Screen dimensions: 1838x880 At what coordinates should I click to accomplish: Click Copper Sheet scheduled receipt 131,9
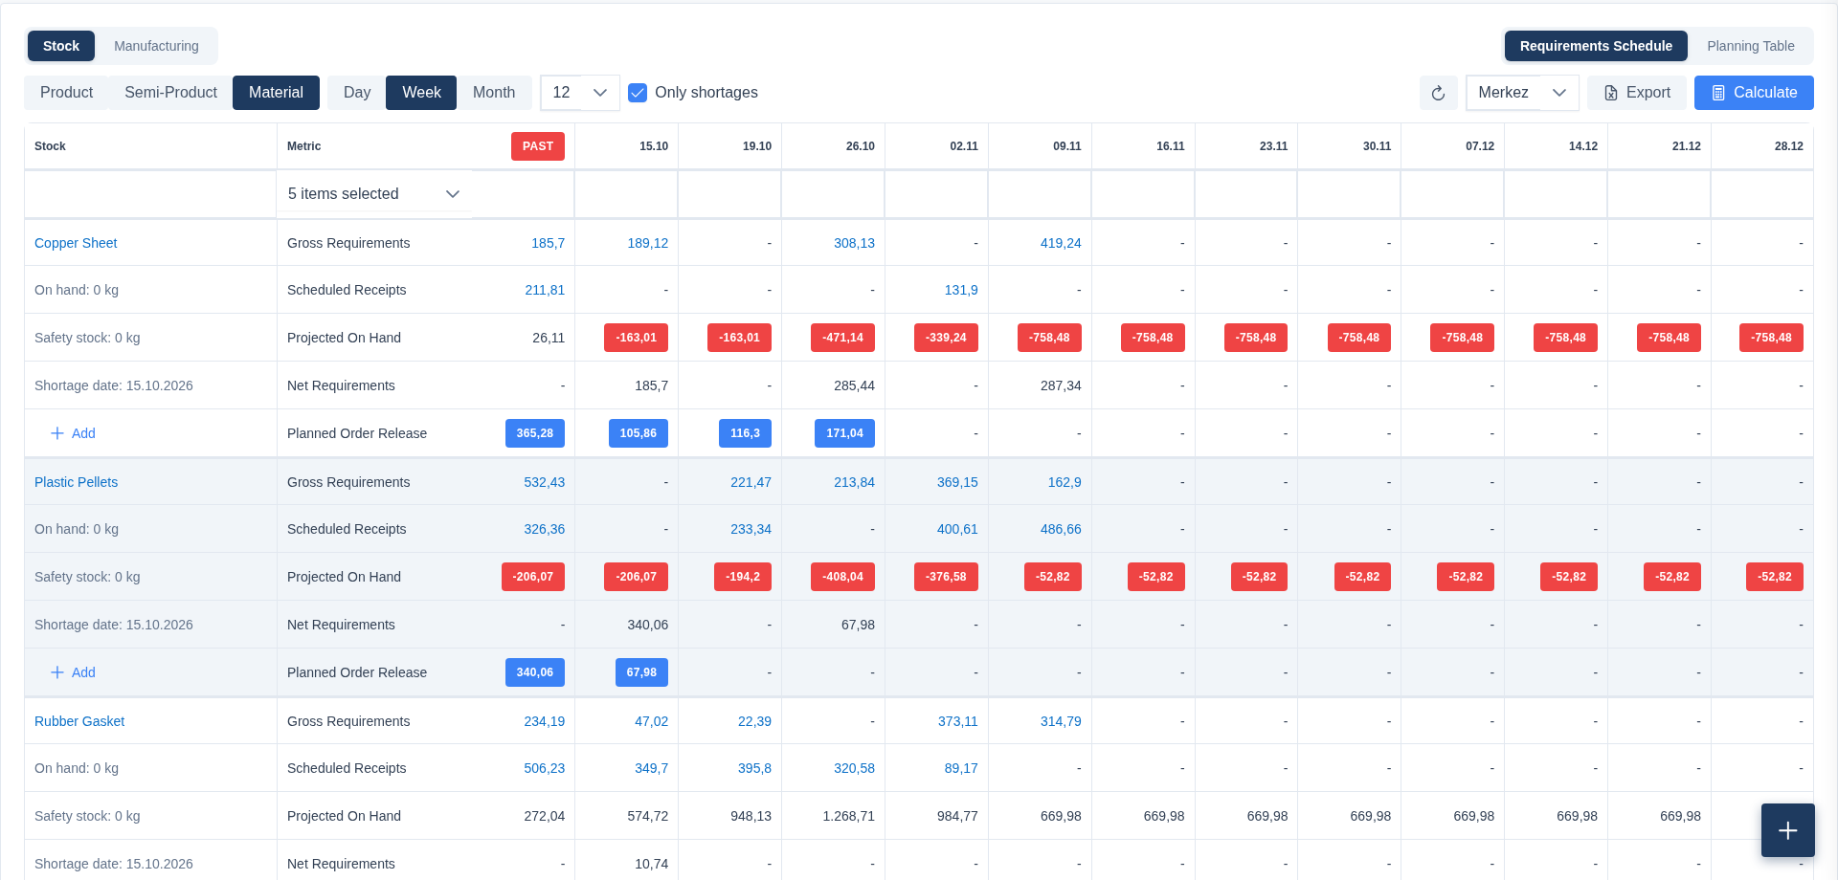pos(961,290)
